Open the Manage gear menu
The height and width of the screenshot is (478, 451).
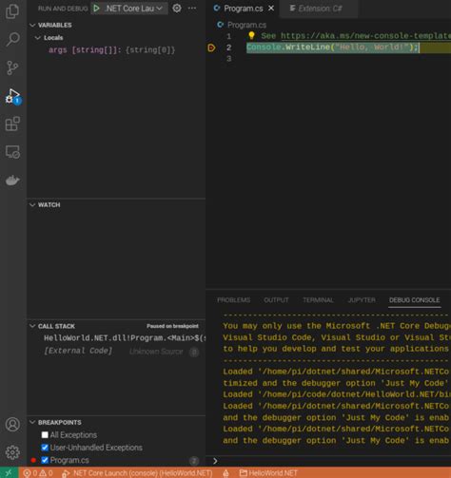pos(12,452)
